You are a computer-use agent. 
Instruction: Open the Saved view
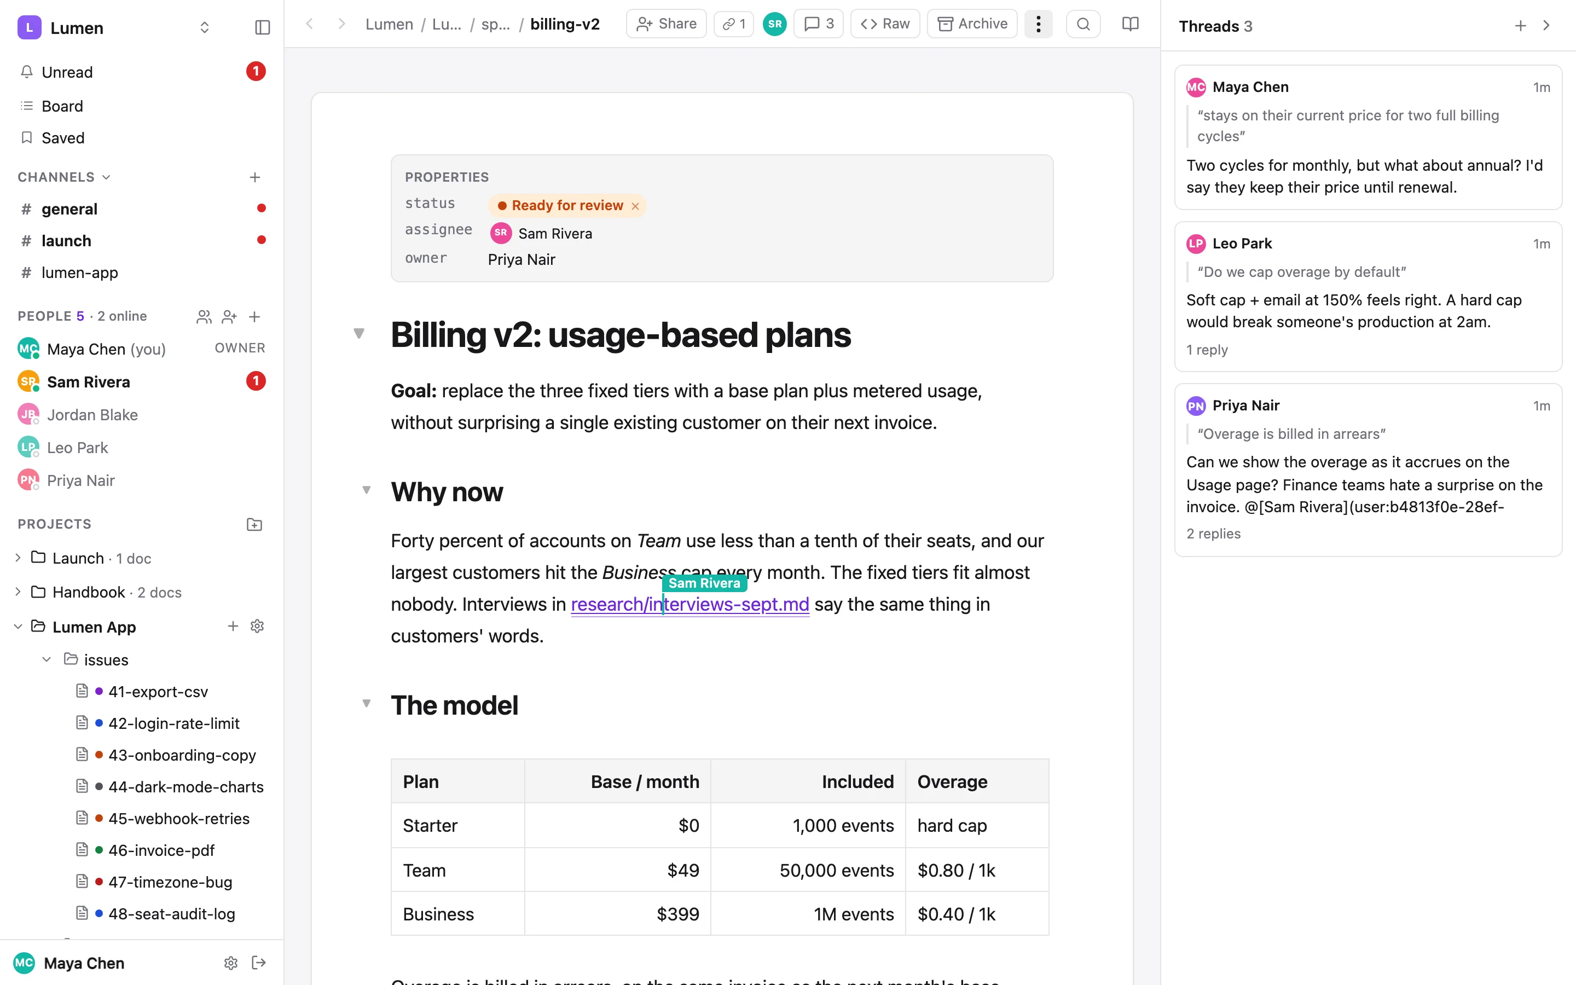point(142,137)
